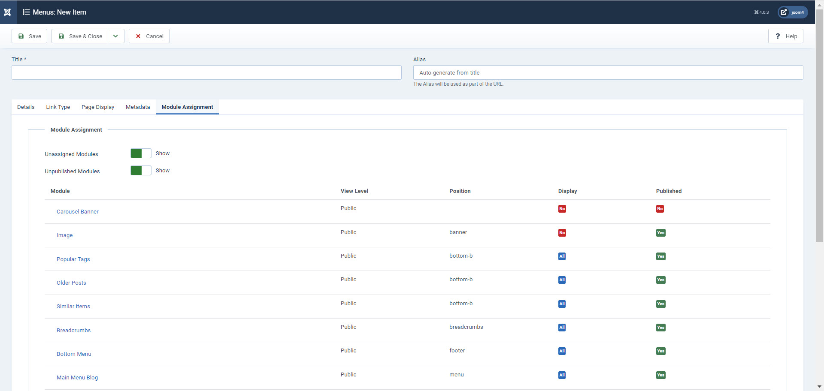824x391 pixels.
Task: Open the Save & Close dropdown arrow
Action: point(115,36)
